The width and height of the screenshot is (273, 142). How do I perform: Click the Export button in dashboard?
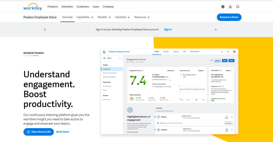pos(232,61)
